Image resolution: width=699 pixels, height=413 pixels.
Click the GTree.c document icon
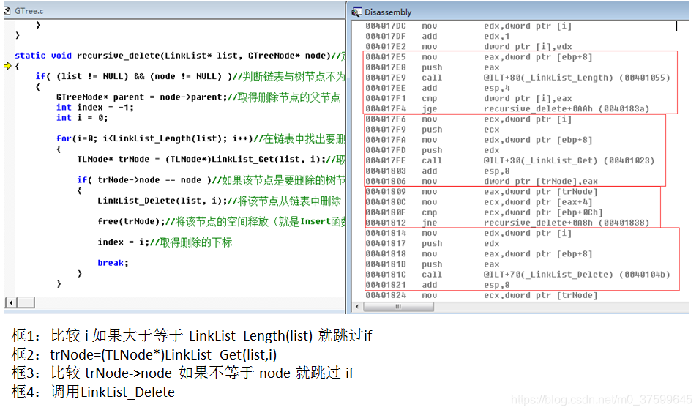(7, 11)
